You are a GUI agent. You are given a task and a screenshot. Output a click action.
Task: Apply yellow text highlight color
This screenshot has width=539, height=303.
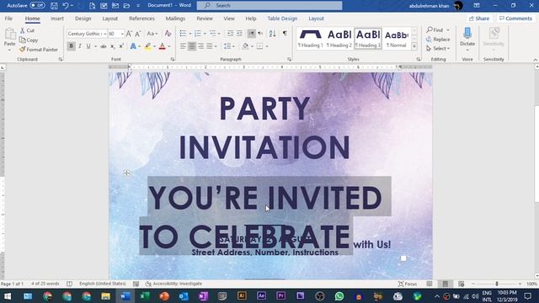[x=147, y=46]
